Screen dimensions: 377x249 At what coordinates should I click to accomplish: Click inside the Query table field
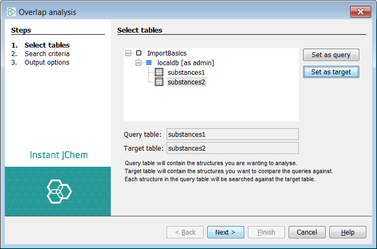point(232,134)
